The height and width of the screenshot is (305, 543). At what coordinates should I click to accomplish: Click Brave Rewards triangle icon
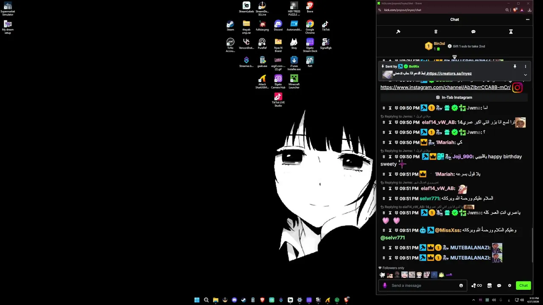522,10
